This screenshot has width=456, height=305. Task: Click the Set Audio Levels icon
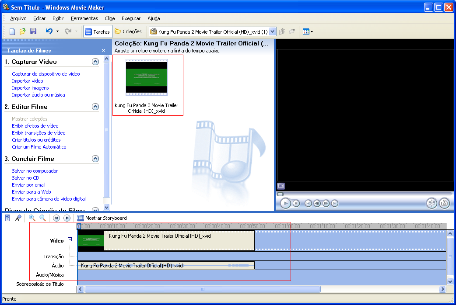7,218
